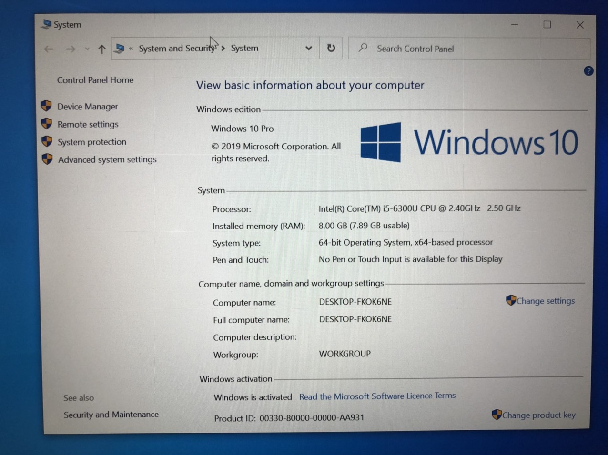
Task: Open System protection settings
Action: coord(92,142)
